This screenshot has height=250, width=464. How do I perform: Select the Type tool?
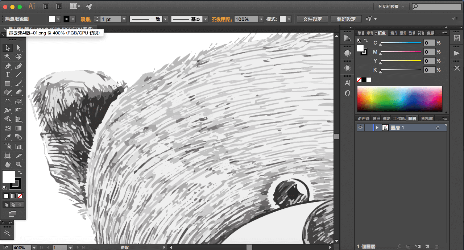click(x=8, y=75)
